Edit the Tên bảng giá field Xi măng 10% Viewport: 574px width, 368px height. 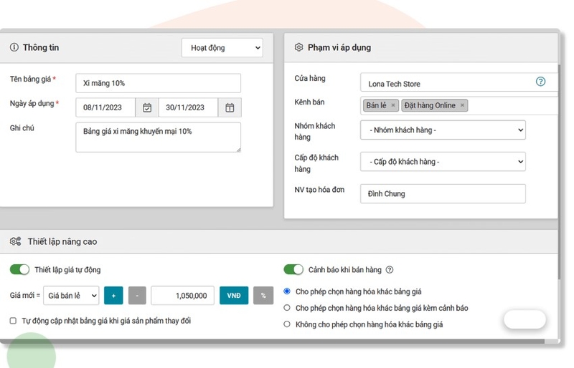pos(158,83)
